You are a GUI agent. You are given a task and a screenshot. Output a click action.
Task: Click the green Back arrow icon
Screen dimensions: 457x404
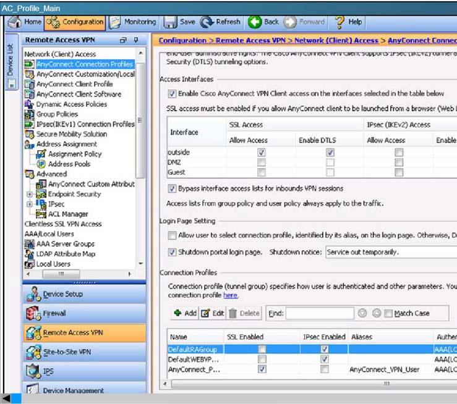click(254, 22)
